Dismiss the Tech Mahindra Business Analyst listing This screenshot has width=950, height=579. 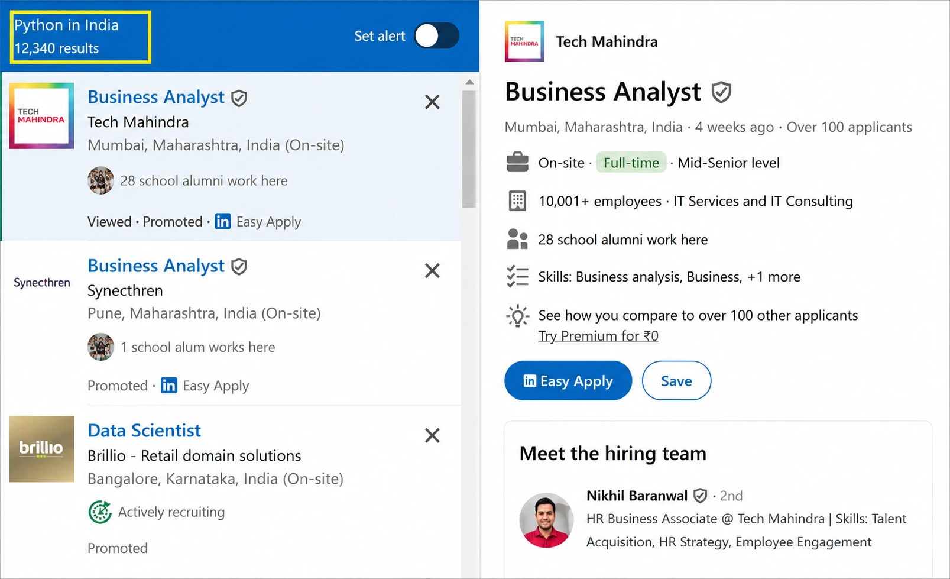click(x=432, y=102)
